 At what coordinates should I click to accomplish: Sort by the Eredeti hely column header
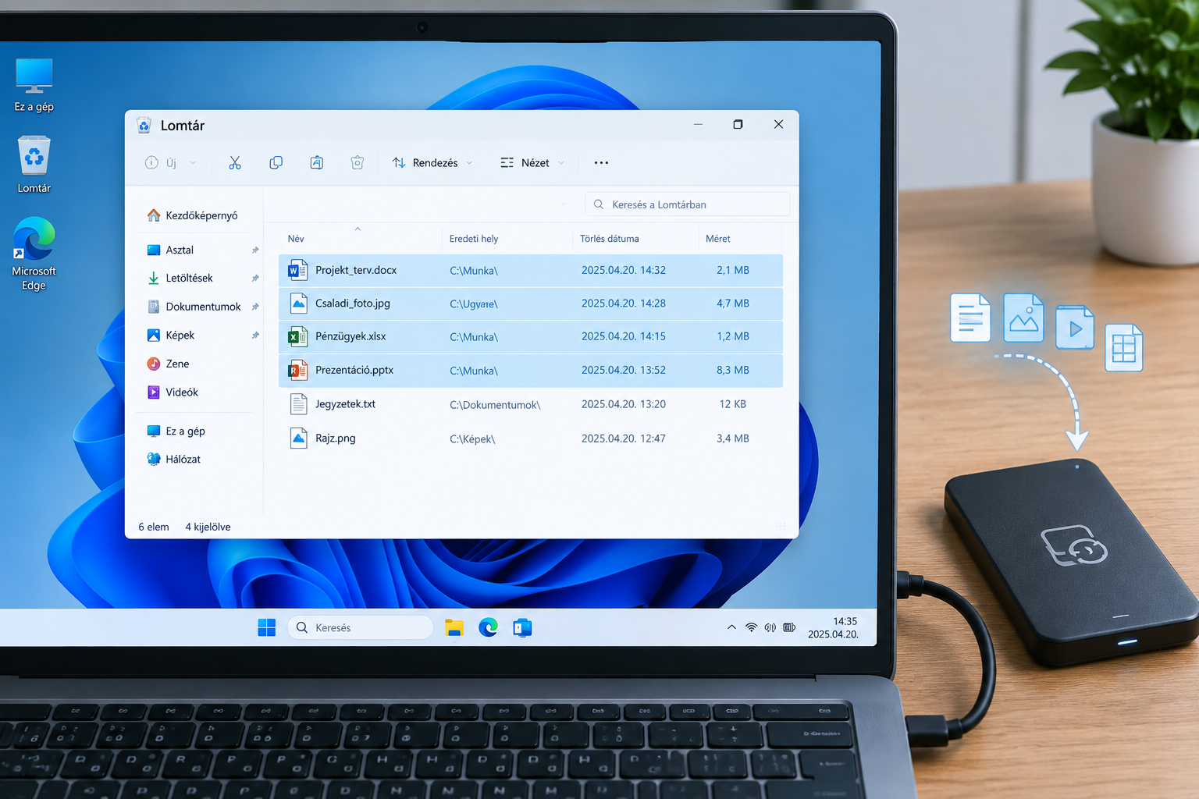[474, 239]
